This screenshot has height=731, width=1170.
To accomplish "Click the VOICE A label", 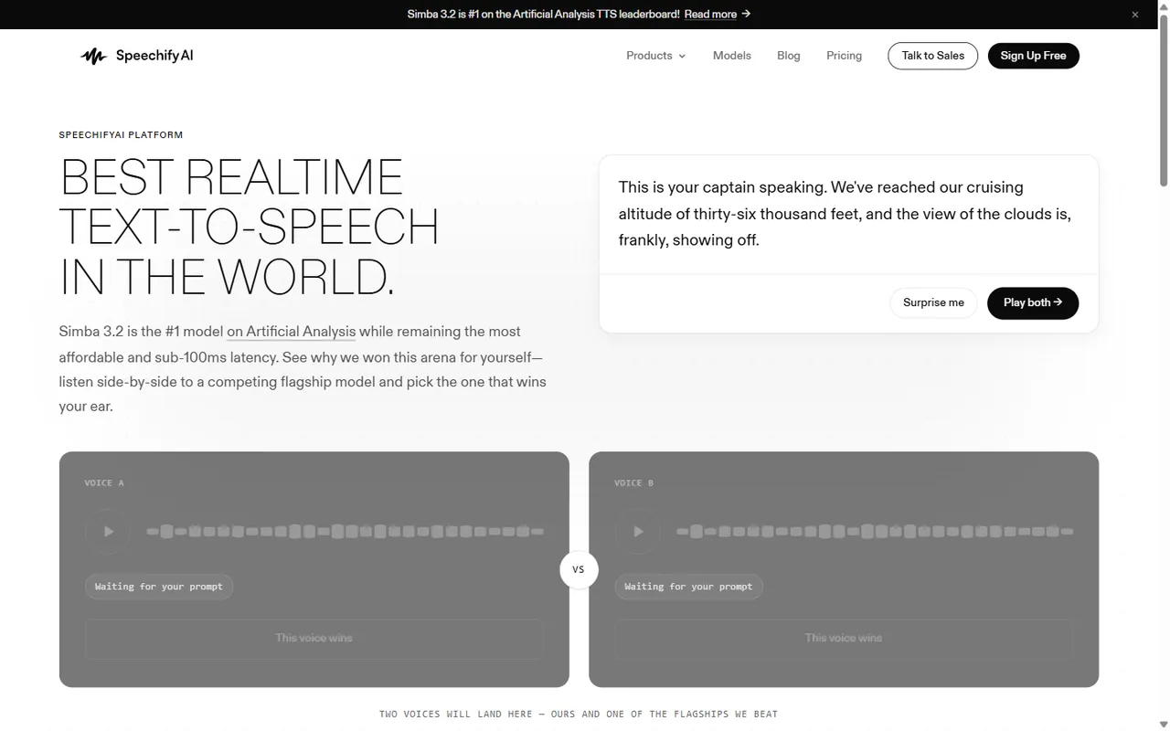I will click(x=104, y=482).
